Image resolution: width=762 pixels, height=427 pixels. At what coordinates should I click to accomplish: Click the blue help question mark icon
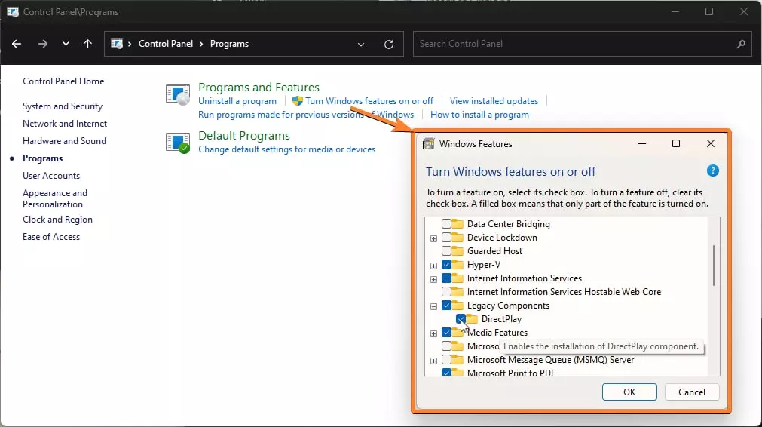[x=713, y=171]
